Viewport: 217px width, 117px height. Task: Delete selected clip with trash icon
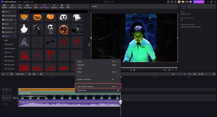(12, 74)
